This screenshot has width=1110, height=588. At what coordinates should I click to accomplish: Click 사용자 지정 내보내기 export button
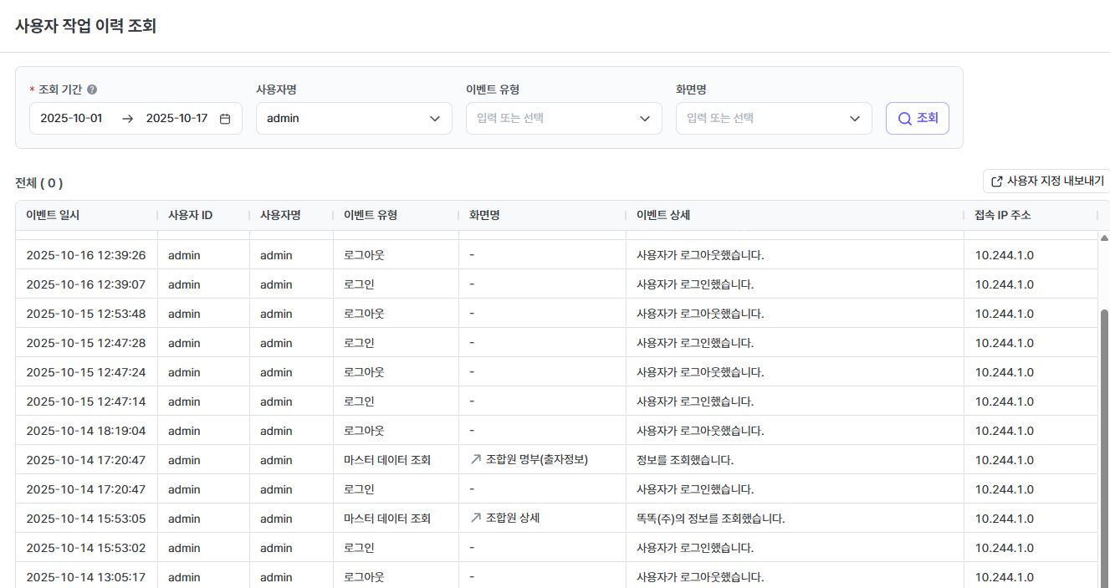coord(1046,182)
